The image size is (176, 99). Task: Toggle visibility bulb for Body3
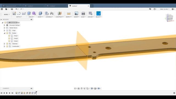point(9,41)
